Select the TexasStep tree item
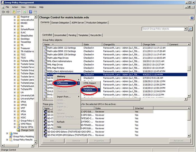Screen dimensions: 196x152 (x=26, y=42)
